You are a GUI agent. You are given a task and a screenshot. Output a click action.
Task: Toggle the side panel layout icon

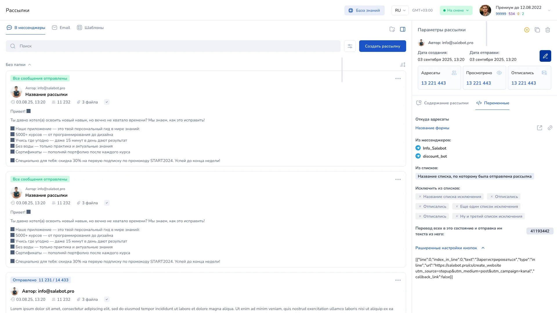403,29
